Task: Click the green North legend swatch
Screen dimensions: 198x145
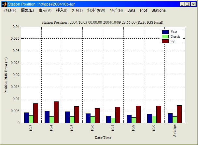Action: 165,37
